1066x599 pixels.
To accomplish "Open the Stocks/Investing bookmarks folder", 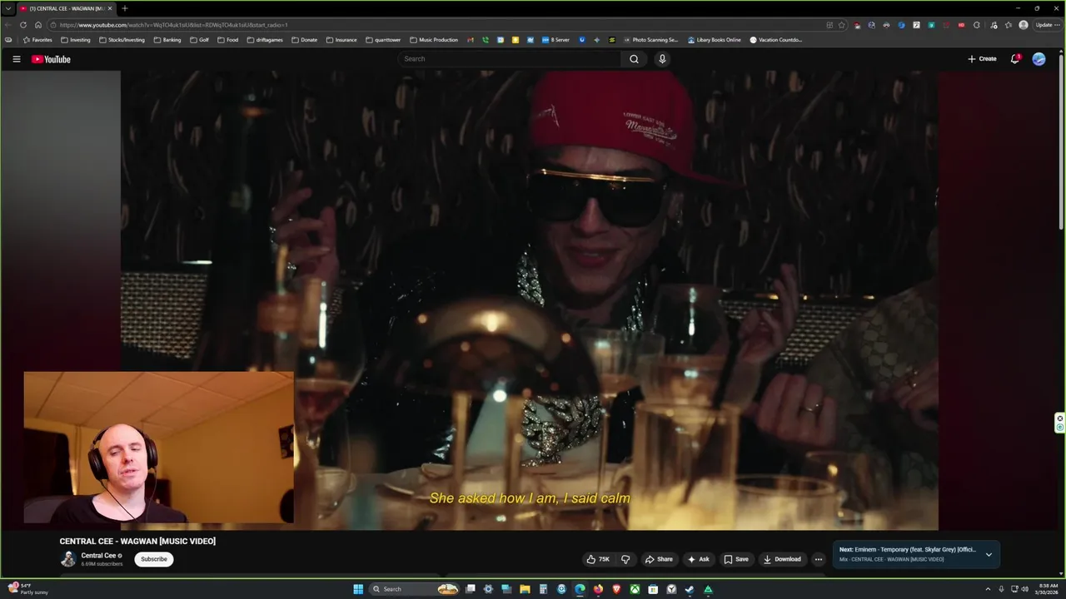I will click(122, 40).
